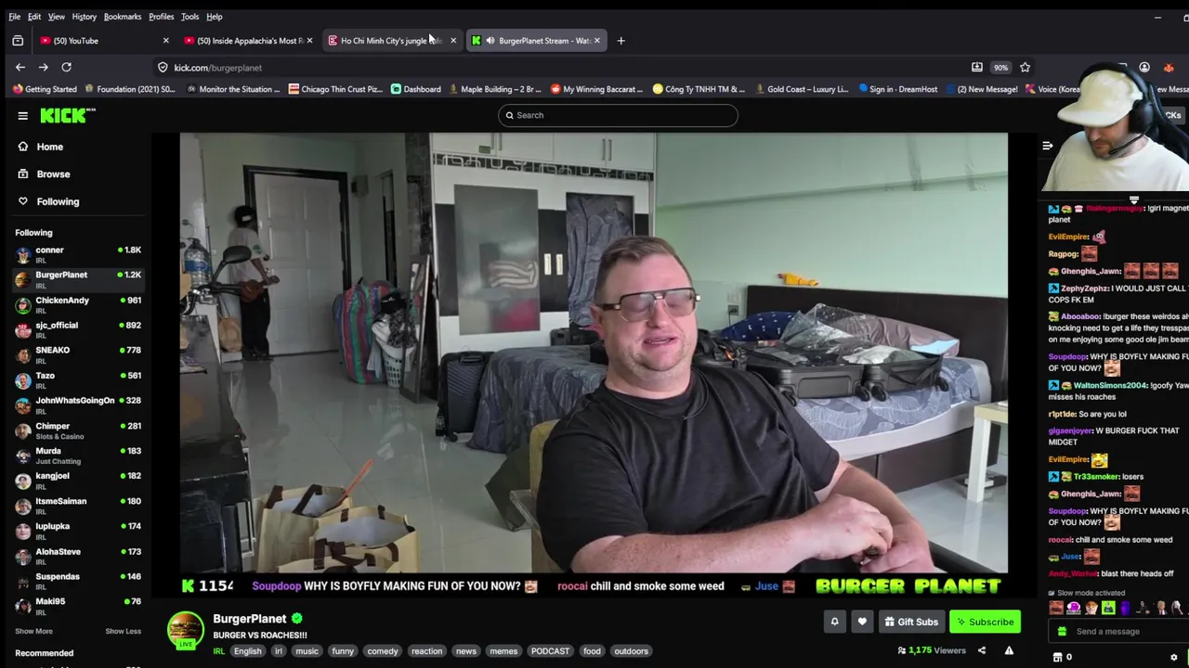Image resolution: width=1189 pixels, height=668 pixels.
Task: Open SNEAKO channel in Following list
Action: (78, 354)
